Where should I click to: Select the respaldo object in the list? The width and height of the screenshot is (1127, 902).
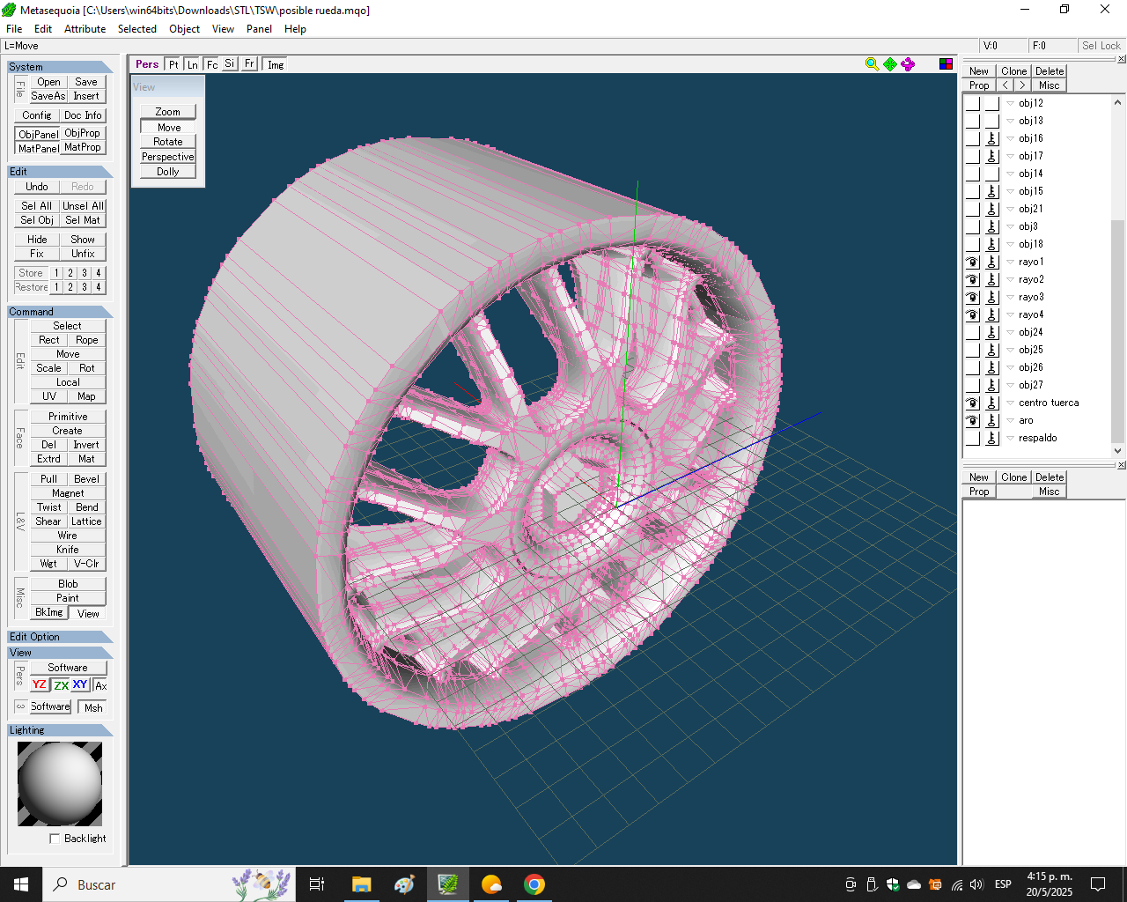[1037, 438]
